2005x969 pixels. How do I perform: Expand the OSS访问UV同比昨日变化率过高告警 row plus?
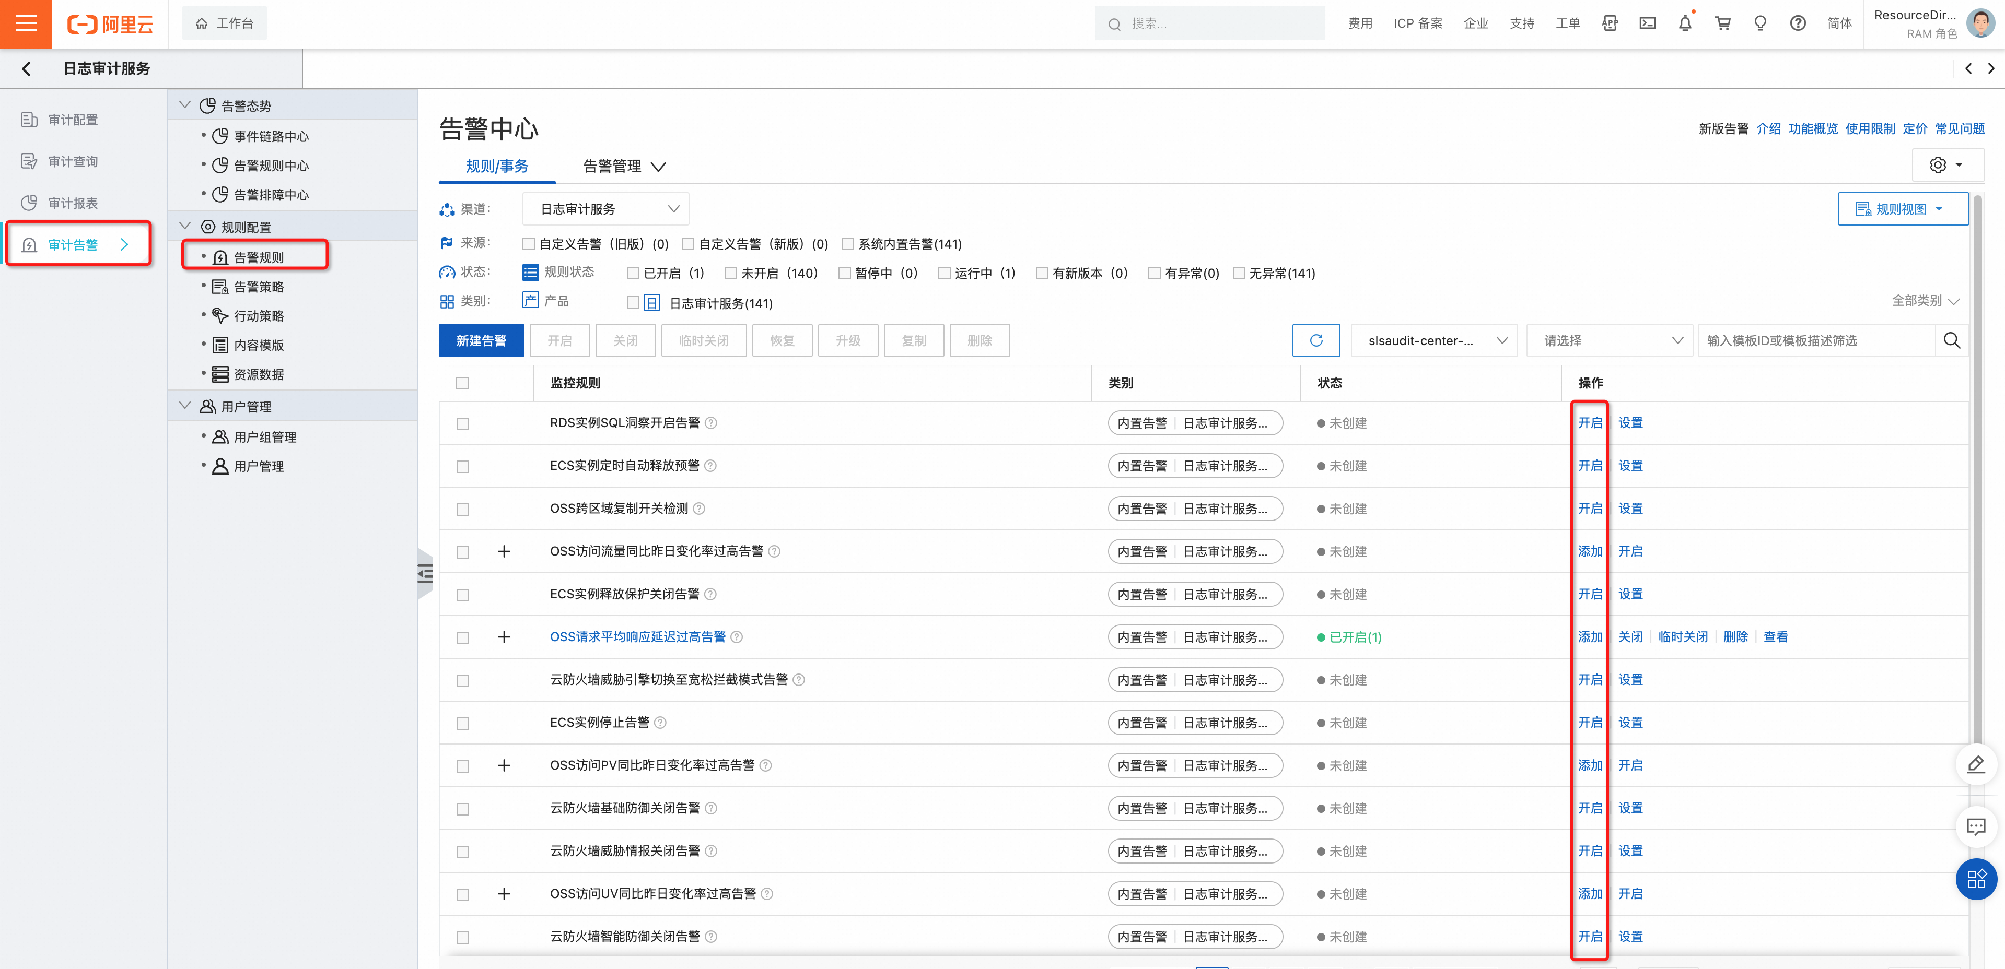504,894
